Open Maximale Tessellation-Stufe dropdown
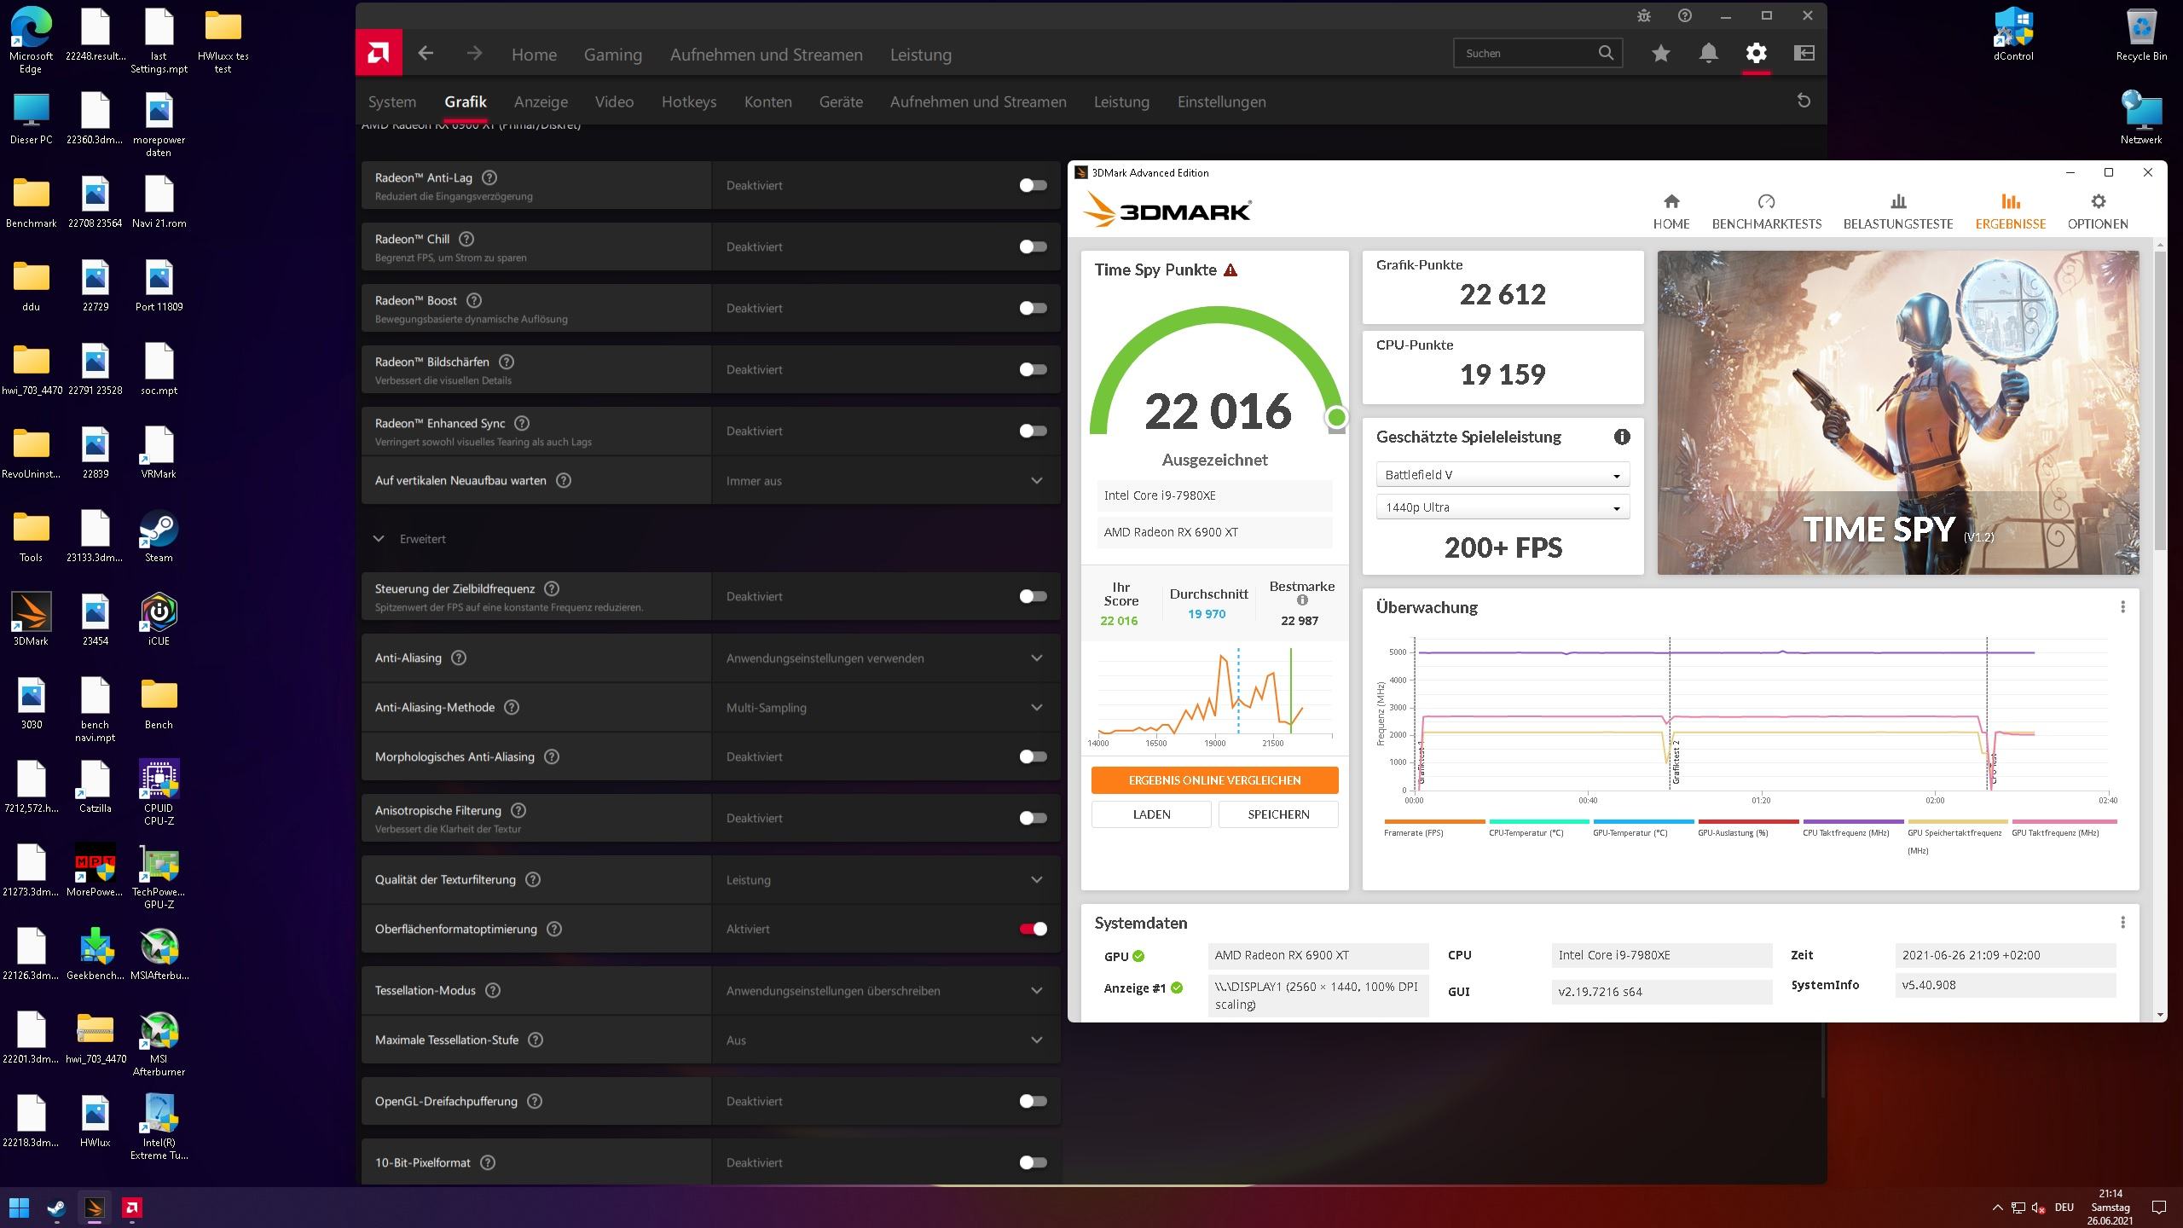 (x=886, y=1040)
